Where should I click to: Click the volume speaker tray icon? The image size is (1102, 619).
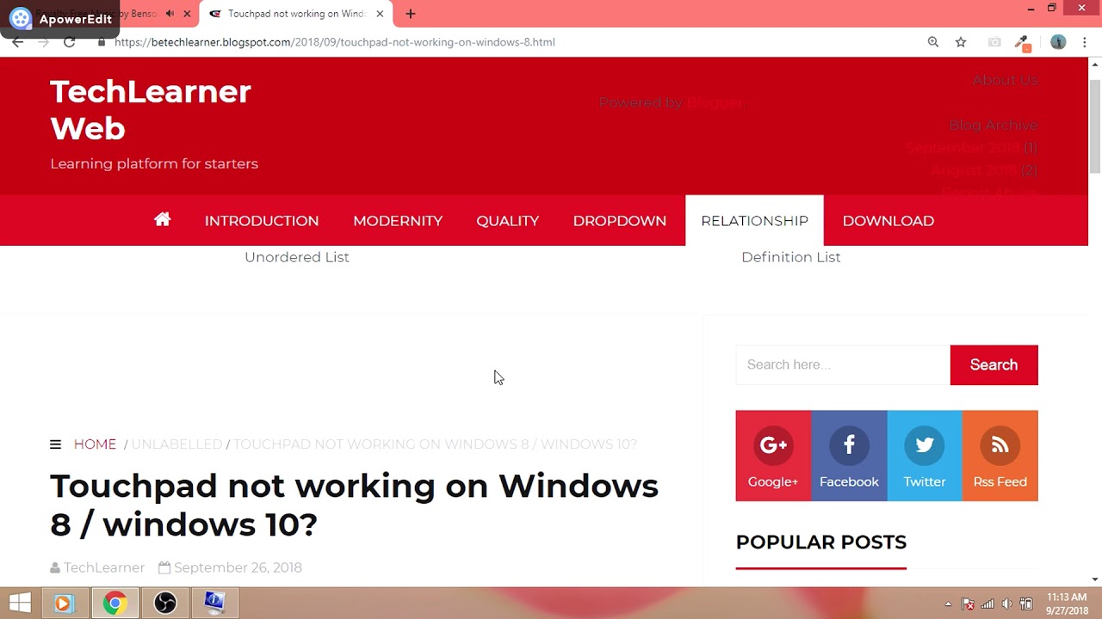click(1007, 604)
